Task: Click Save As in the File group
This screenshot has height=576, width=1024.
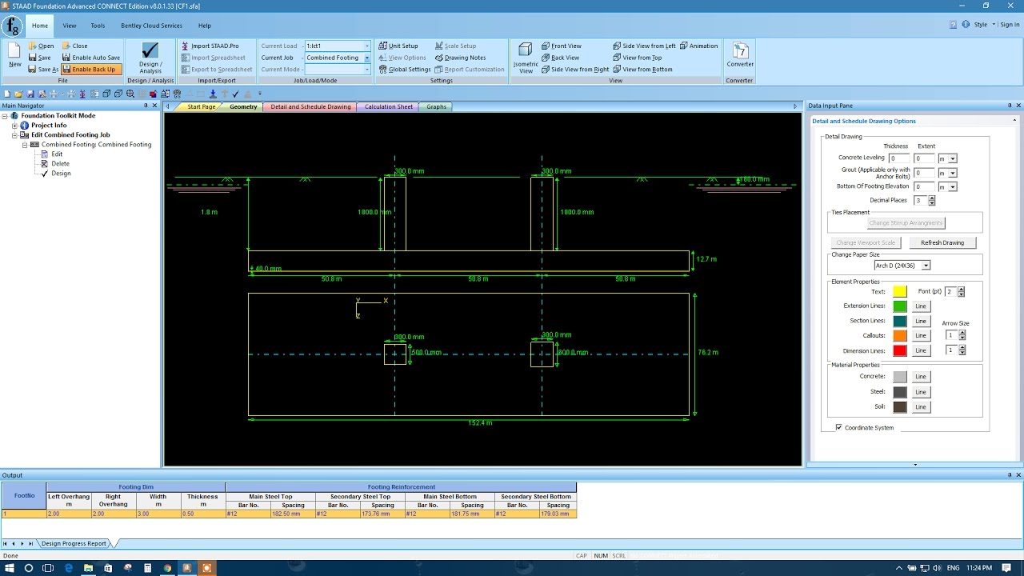Action: pos(43,69)
